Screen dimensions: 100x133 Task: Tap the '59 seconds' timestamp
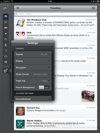pyautogui.click(x=90, y=20)
